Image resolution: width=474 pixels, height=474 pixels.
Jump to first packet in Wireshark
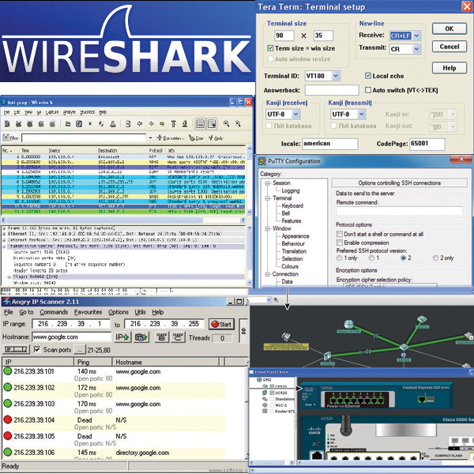(x=174, y=124)
